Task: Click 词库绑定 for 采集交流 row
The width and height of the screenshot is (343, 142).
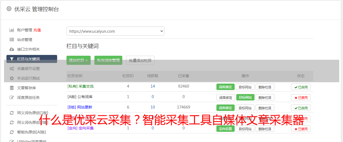Action: [x=226, y=87]
